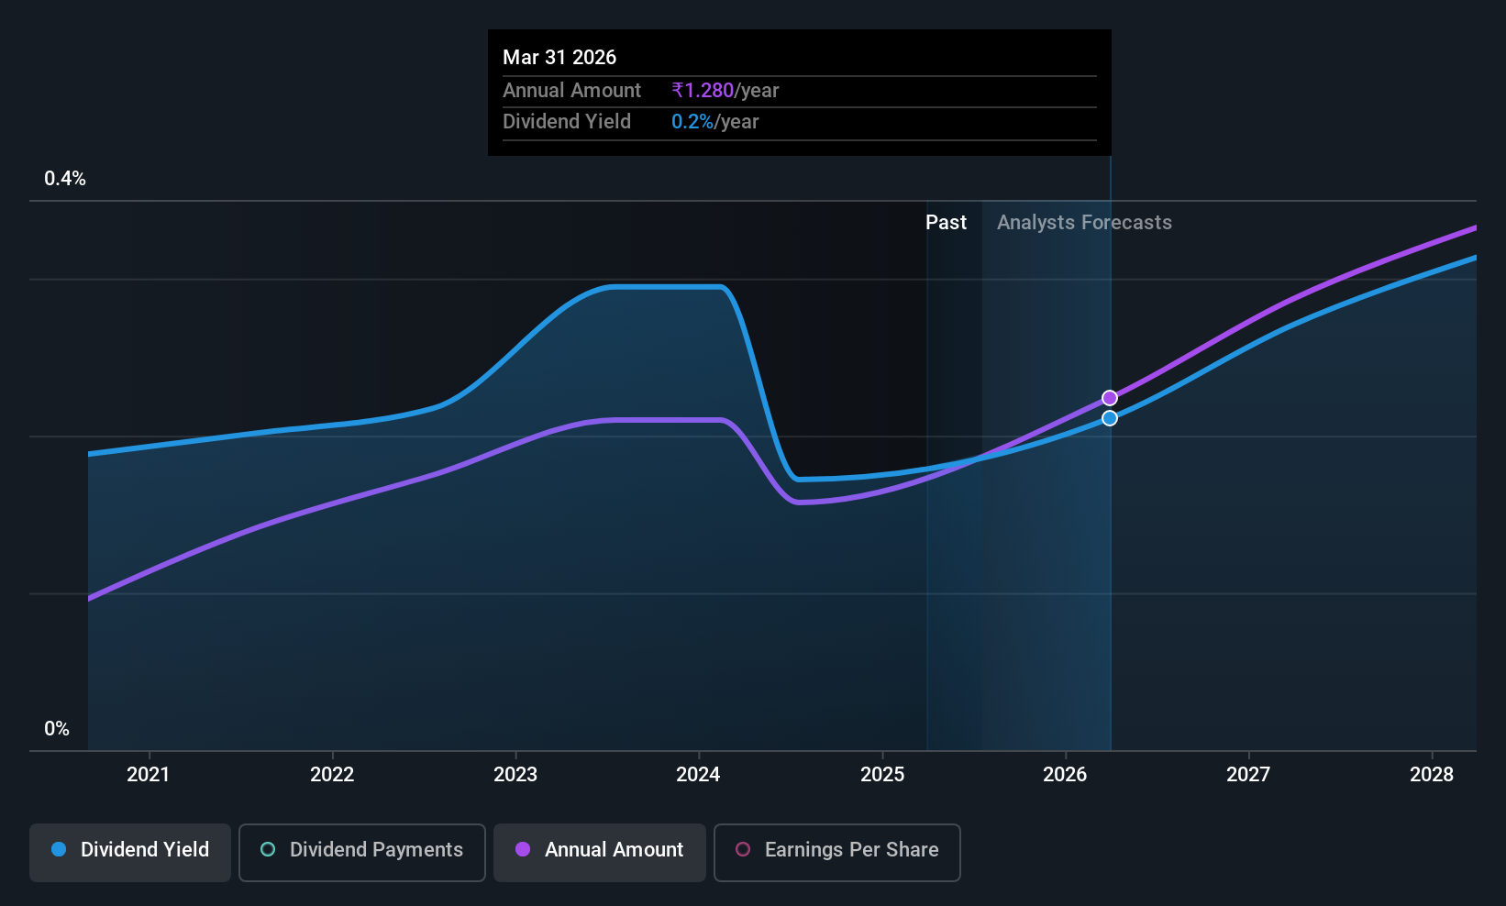Click the blue Dividend Yield data point marker
This screenshot has height=906, width=1506.
point(1110,418)
